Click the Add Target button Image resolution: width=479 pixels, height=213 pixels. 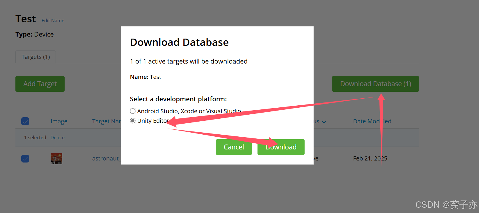(40, 84)
